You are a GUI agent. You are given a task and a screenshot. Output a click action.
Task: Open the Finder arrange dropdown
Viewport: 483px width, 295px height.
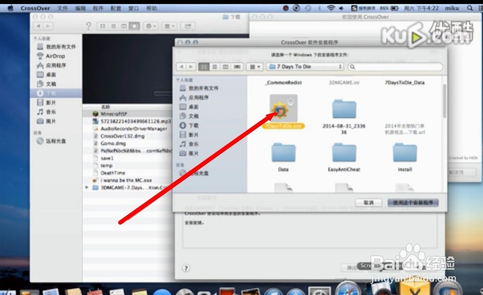coord(169,26)
